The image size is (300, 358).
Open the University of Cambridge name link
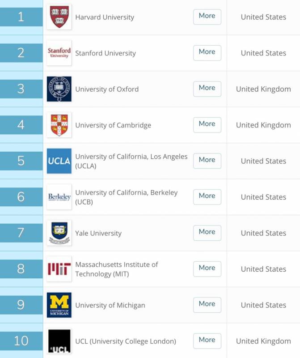coord(113,125)
